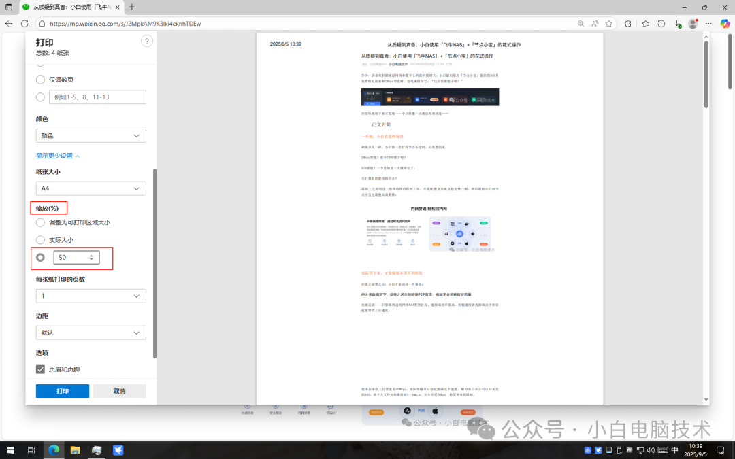
Task: Click the blue Print button
Action: pyautogui.click(x=63, y=391)
